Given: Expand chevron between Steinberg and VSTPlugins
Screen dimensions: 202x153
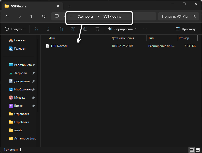Looking at the screenshot, I should tap(98, 16).
